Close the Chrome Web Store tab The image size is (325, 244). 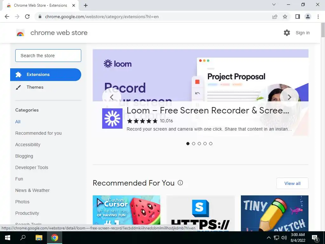74,5
